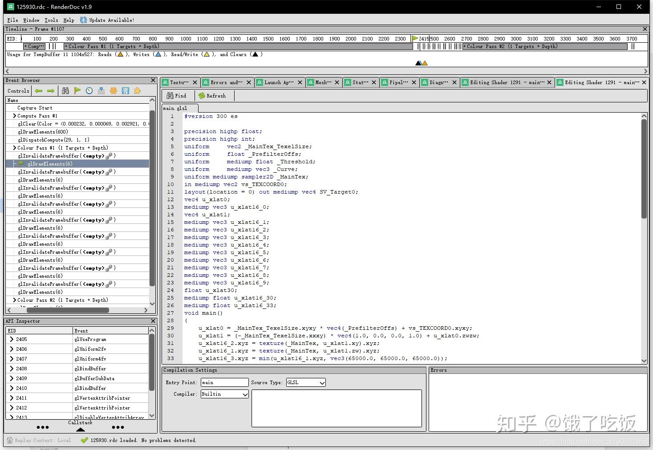Click the compiler arguments text box
The width and height of the screenshot is (653, 450).
[x=337, y=408]
